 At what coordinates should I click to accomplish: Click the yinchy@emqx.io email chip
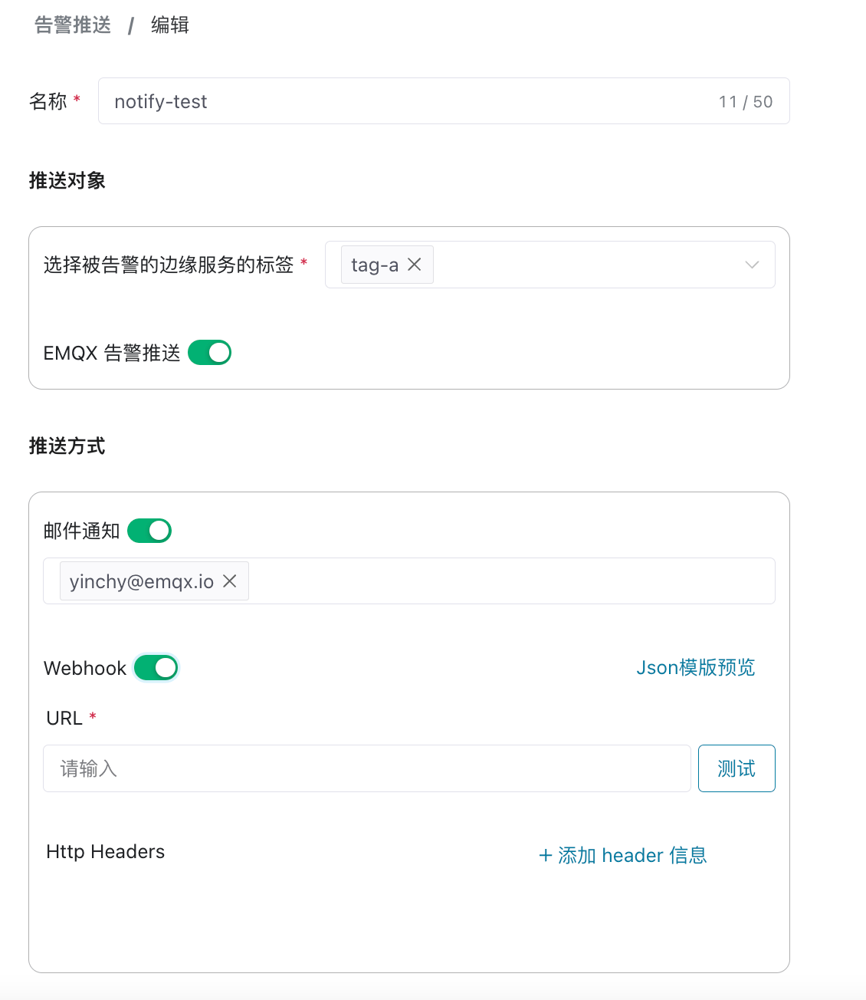tap(142, 581)
